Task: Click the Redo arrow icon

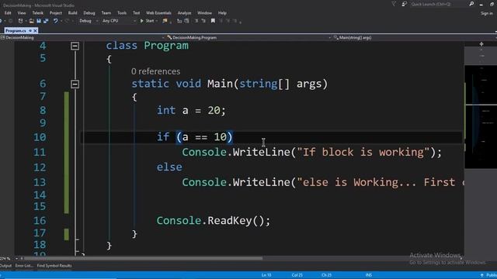Action: (67, 21)
